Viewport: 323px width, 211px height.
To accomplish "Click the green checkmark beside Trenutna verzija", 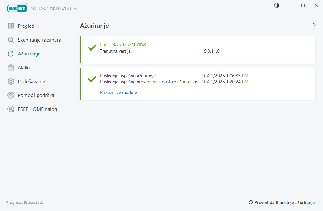I will 92,48.
